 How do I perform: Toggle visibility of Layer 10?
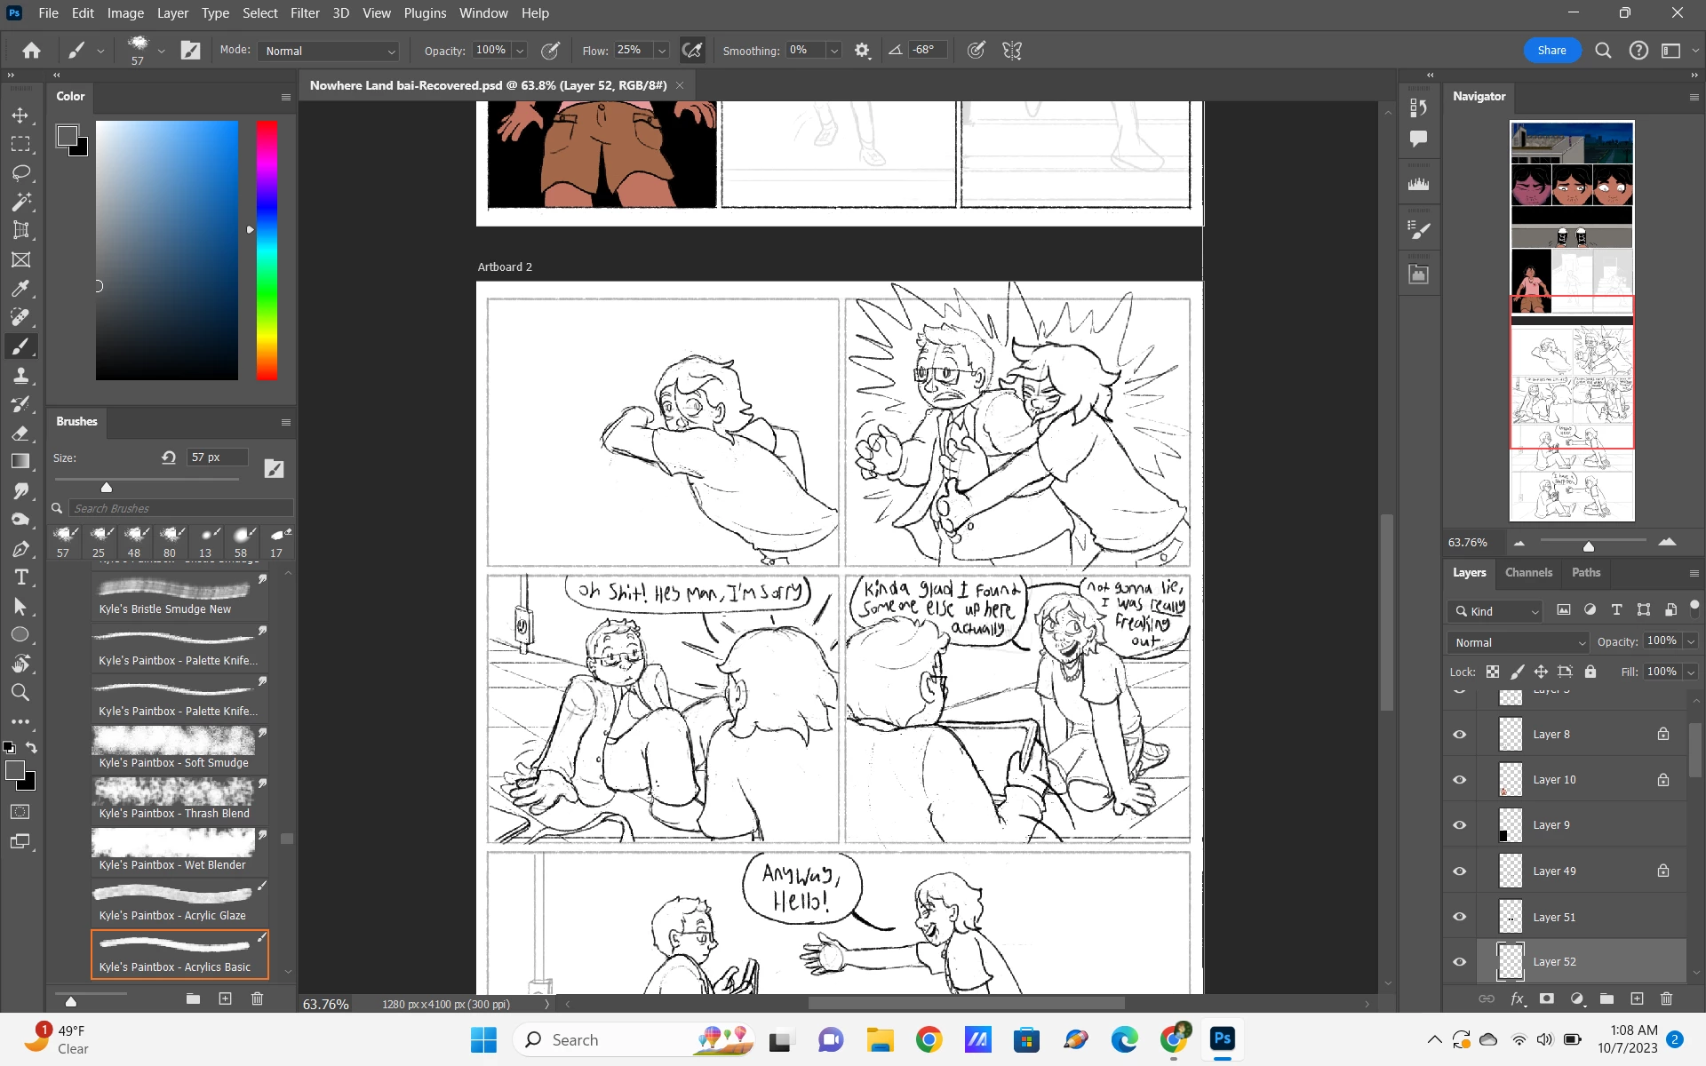tap(1459, 780)
